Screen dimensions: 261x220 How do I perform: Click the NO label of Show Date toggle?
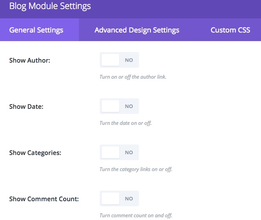click(x=129, y=106)
